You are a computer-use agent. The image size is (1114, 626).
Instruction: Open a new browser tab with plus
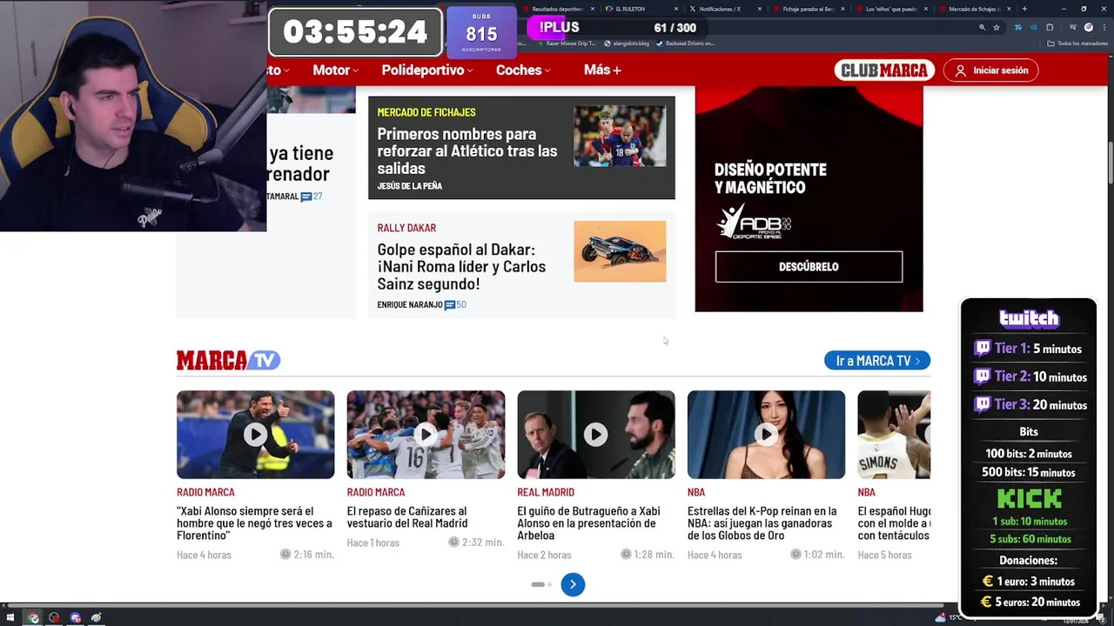(1024, 9)
